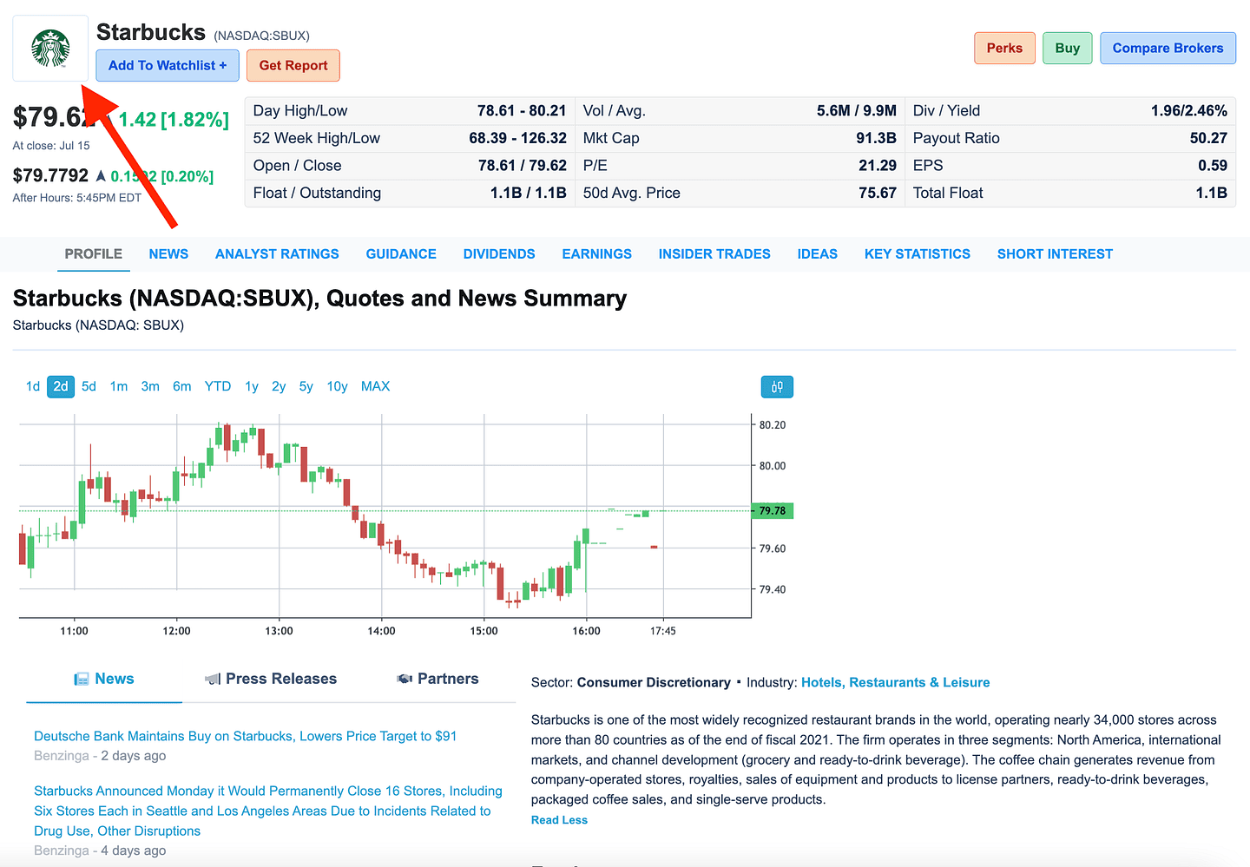This screenshot has width=1250, height=867.
Task: Select the 2d chart range
Action: (61, 386)
